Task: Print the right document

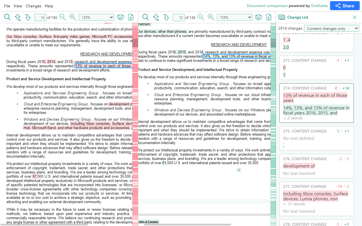Action: (x=258, y=17)
